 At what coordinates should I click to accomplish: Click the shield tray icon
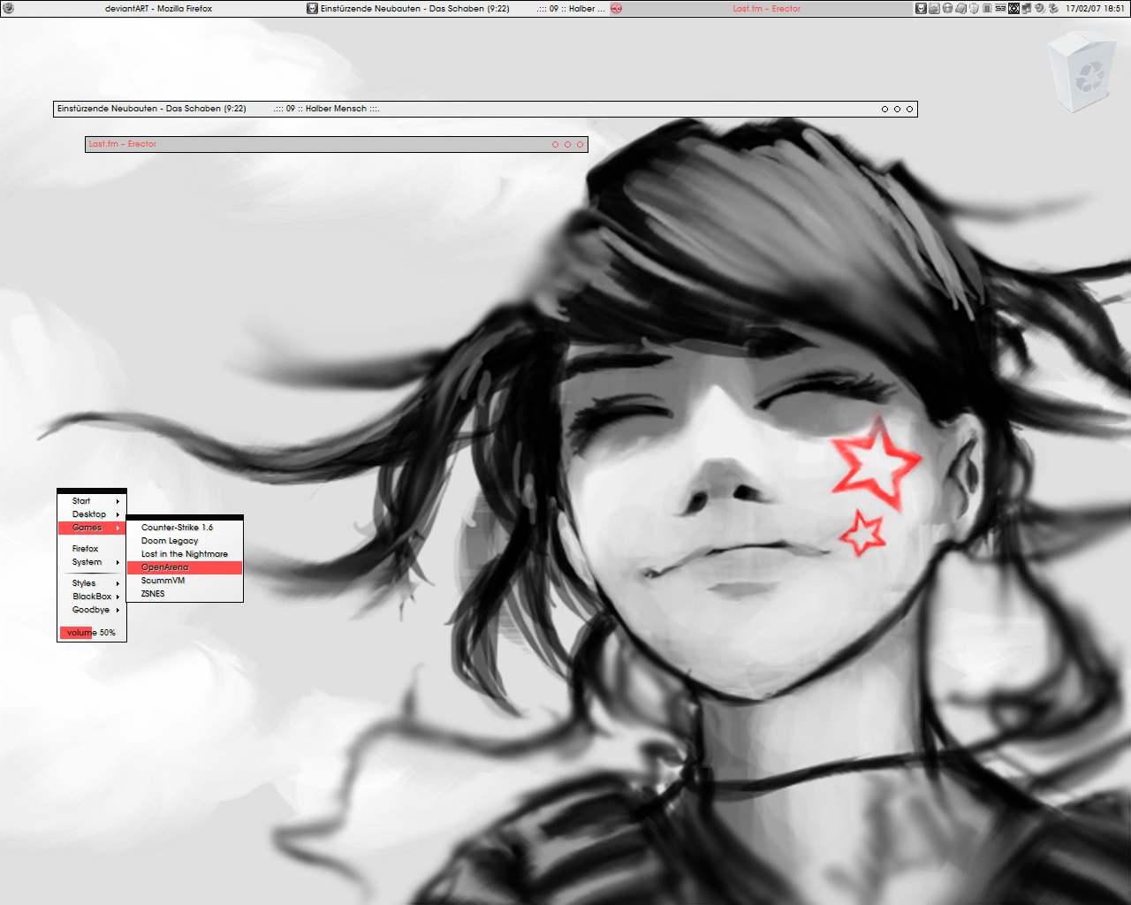click(974, 8)
